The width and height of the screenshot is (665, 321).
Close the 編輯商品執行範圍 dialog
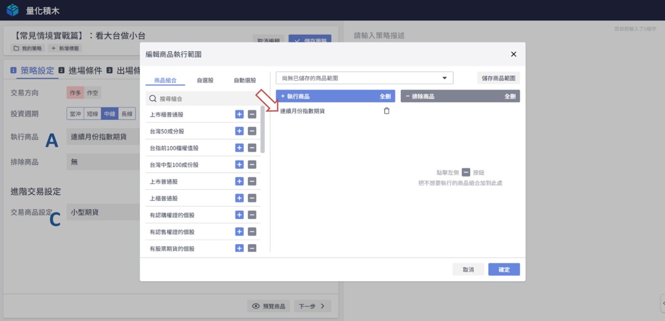[513, 54]
